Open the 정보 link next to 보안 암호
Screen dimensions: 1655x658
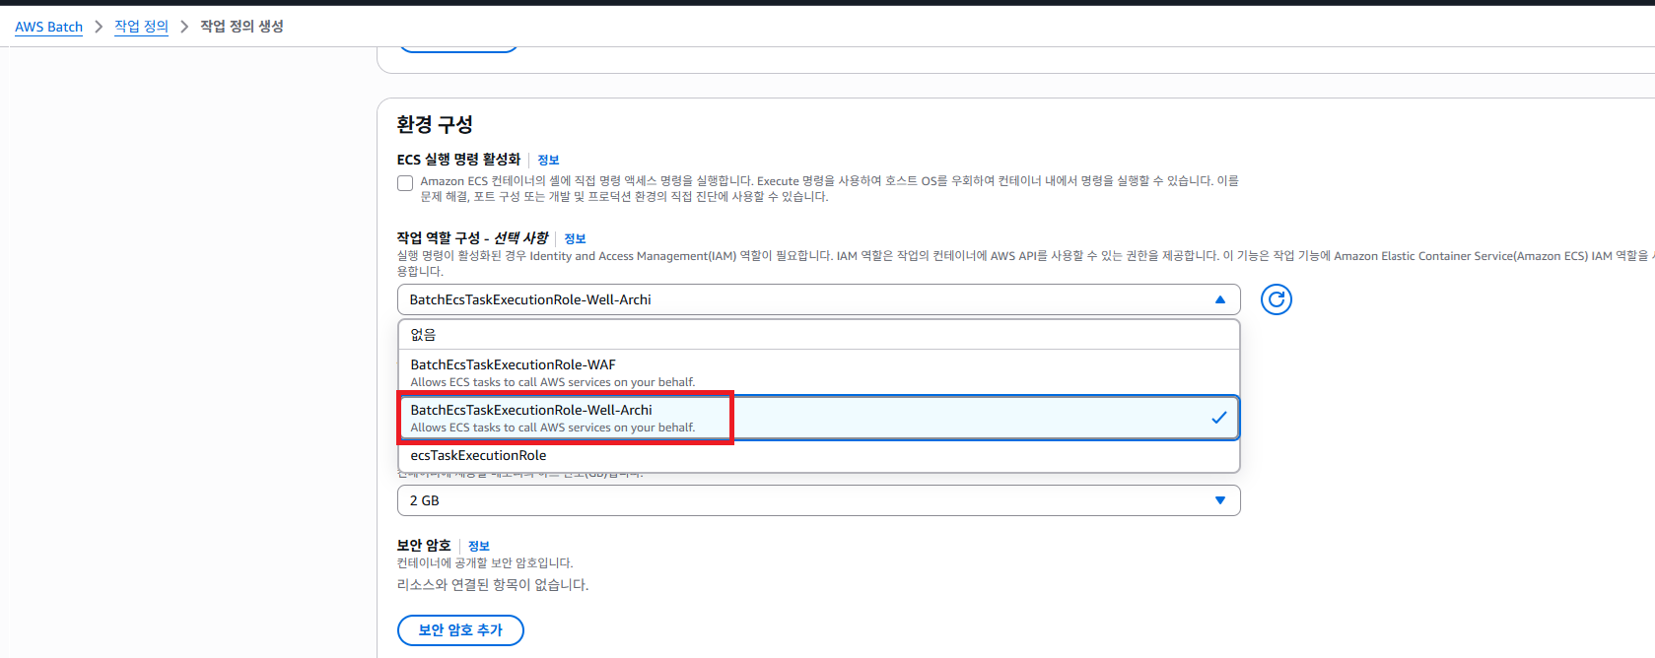click(x=478, y=547)
